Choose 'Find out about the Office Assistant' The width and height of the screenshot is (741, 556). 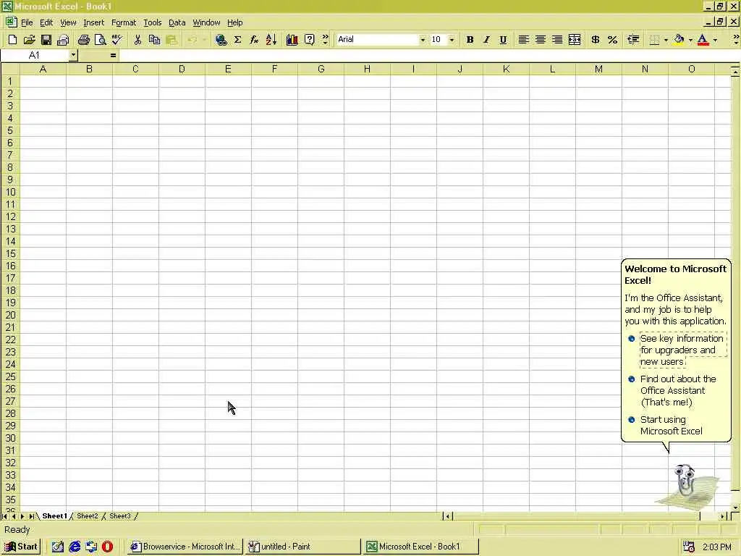pos(677,390)
